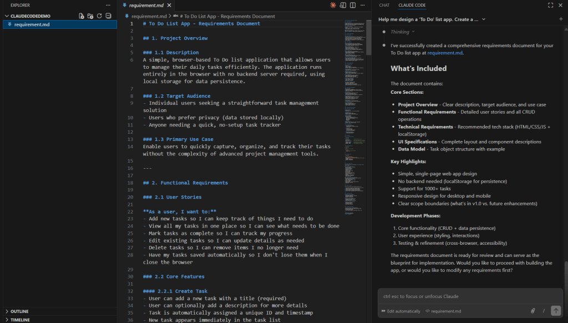568x323 pixels.
Task: Open the markdown preview to the side
Action: (x=343, y=5)
